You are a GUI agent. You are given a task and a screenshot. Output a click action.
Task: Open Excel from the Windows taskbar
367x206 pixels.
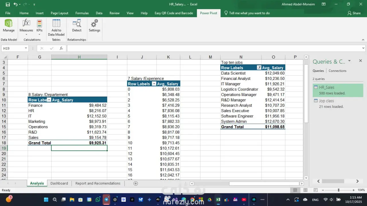coord(218,200)
